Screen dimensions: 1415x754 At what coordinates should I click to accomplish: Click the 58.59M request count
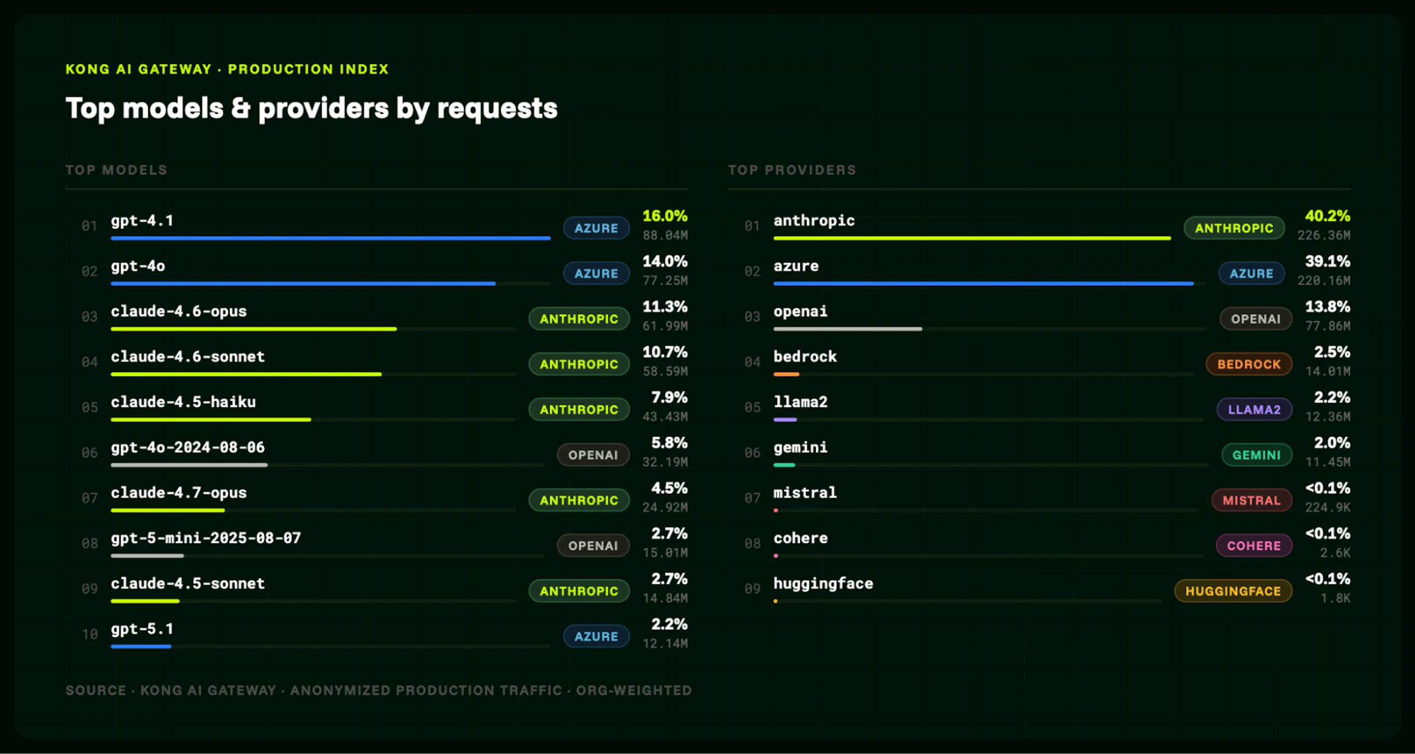[x=665, y=371]
